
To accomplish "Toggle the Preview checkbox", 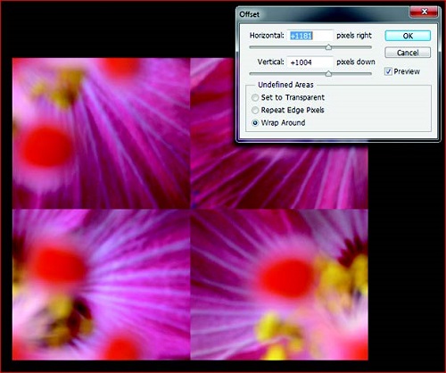I will click(388, 71).
